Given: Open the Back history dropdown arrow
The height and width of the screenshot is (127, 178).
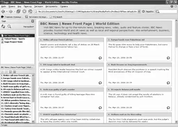Looking at the screenshot, I should [x=7, y=11].
